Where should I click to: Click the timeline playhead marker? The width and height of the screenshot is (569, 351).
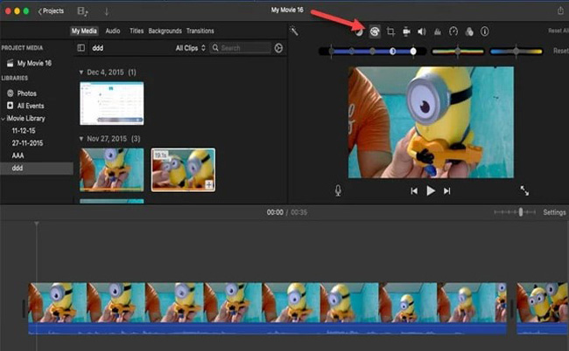point(37,224)
